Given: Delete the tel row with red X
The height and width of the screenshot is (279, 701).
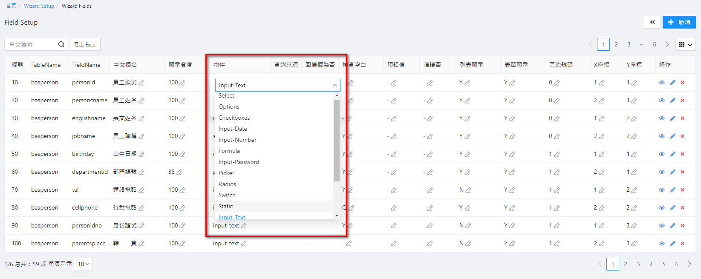Looking at the screenshot, I should coord(682,190).
